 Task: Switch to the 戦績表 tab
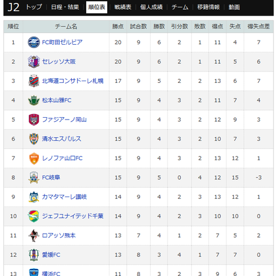pyautogui.click(x=123, y=8)
